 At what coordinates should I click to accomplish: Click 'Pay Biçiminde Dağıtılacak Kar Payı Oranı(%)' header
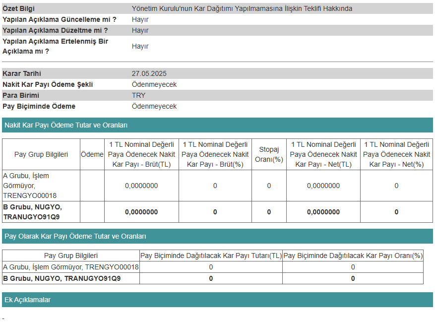[x=353, y=256]
